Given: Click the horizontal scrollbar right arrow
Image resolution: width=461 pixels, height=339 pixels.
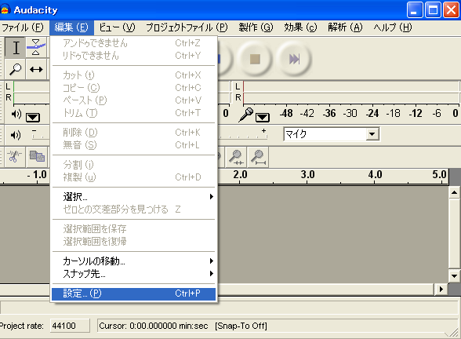Looking at the screenshot, I should click(441, 290).
